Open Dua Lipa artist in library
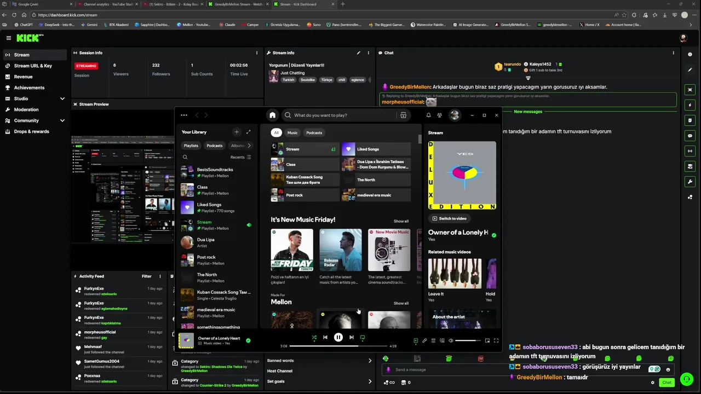The width and height of the screenshot is (701, 394). pos(216,242)
